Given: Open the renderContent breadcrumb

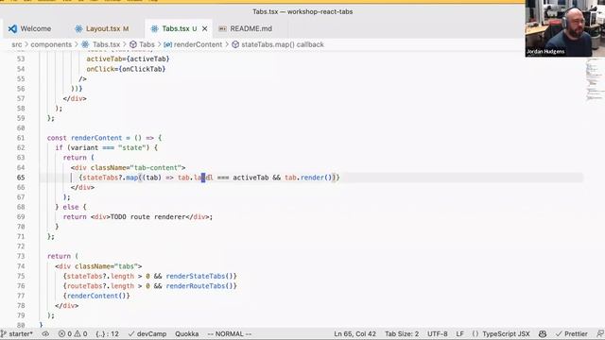Looking at the screenshot, I should 198,44.
